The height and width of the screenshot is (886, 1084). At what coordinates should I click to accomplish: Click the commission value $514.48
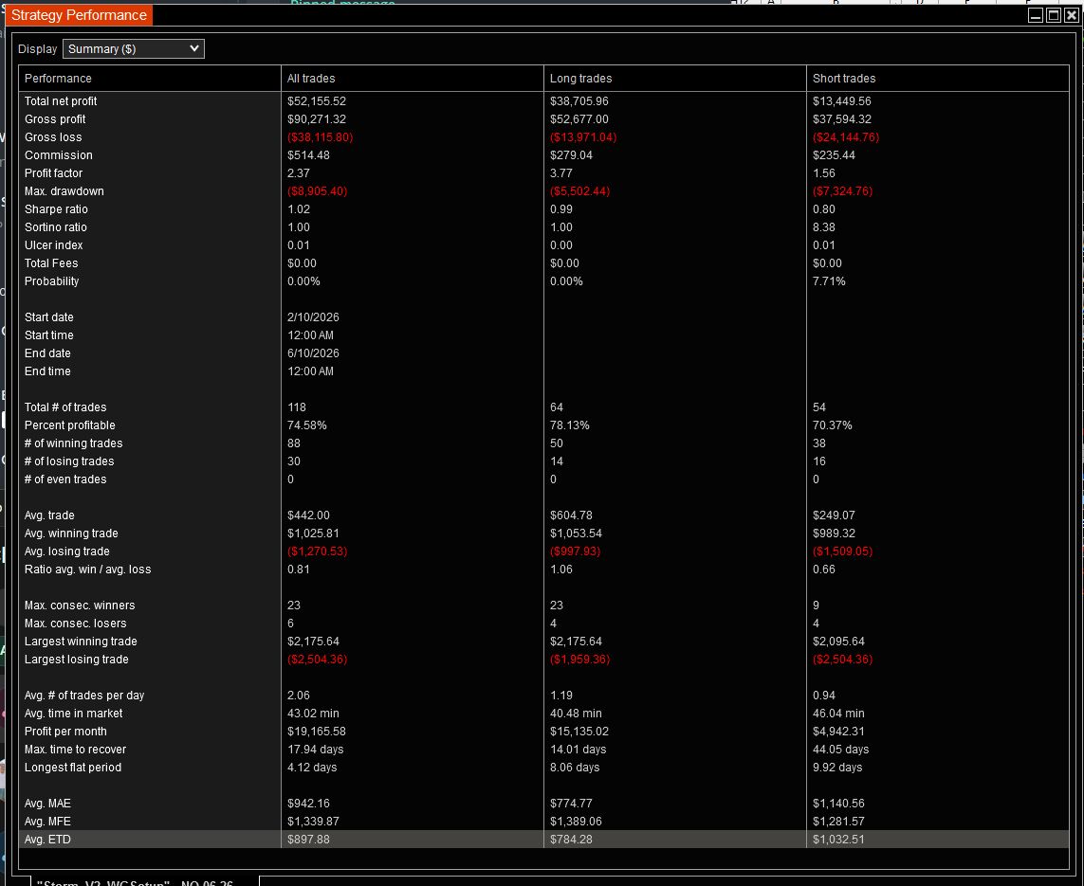(308, 155)
